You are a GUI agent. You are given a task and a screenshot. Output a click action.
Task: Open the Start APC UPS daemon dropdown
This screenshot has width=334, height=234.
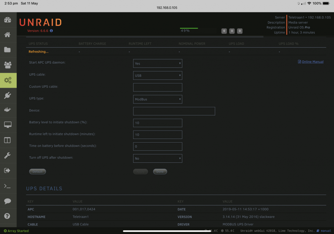pyautogui.click(x=158, y=63)
